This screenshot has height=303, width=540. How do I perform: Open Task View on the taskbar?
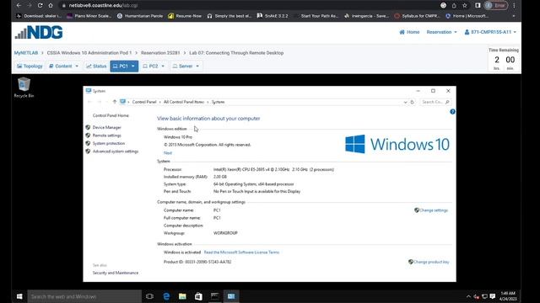click(x=149, y=296)
